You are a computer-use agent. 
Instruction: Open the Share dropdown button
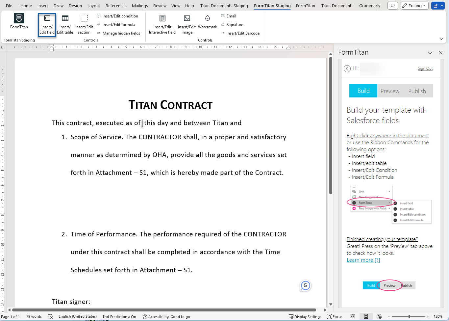point(438,6)
